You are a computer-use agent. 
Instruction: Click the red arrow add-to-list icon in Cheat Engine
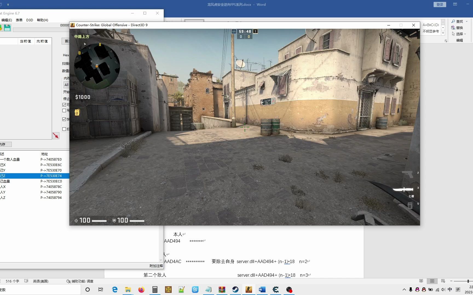[56, 136]
